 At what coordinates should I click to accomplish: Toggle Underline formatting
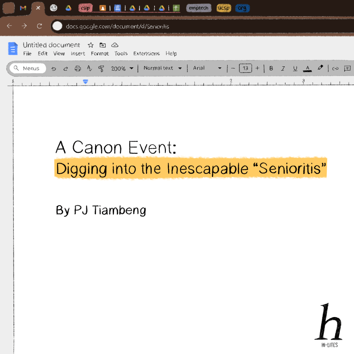[x=295, y=68]
